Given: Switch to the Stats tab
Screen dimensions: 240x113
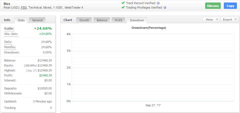Looking at the screenshot, I should coord(21,20).
